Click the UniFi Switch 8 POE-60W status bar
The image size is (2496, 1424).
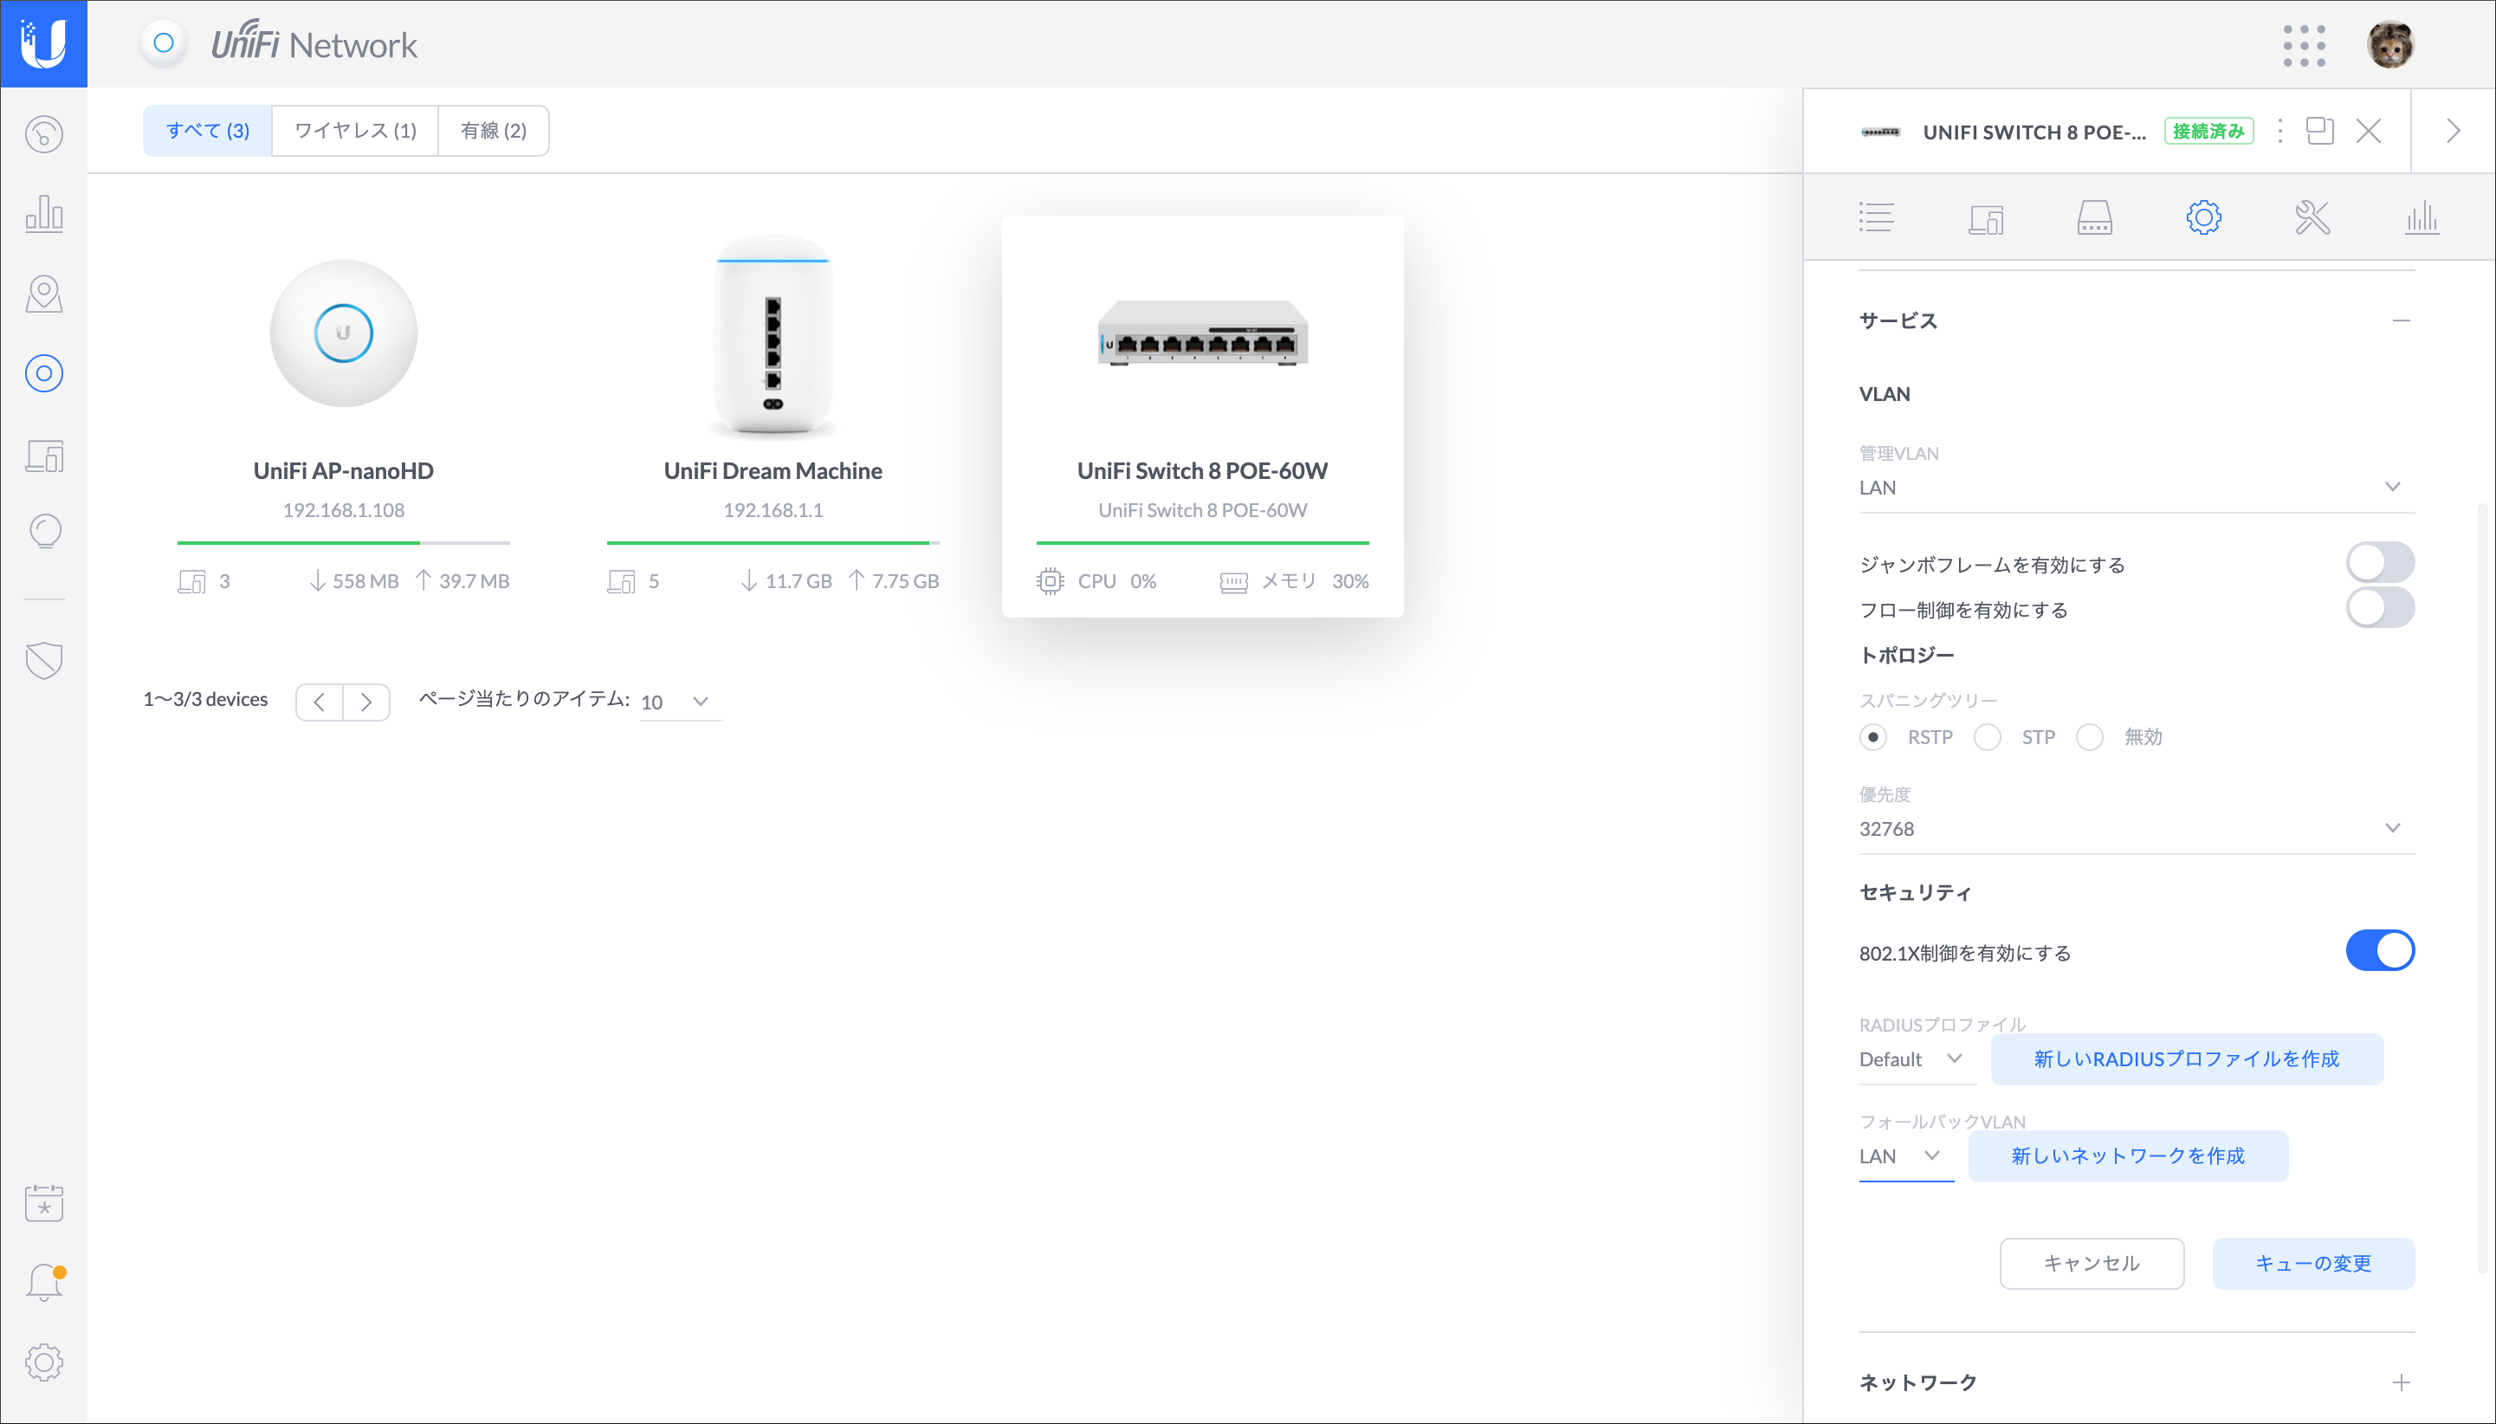point(1203,542)
